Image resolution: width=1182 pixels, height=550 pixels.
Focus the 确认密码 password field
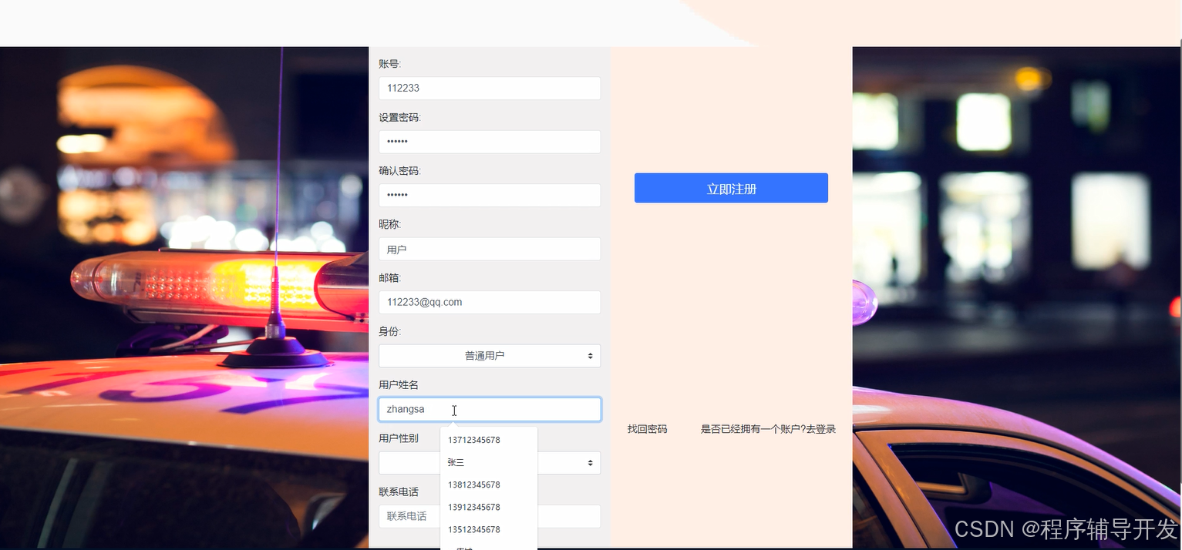[490, 195]
